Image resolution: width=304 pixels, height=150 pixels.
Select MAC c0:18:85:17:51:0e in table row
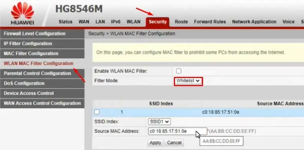221,112
